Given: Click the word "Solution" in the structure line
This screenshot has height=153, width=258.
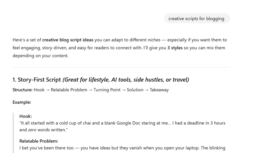Looking at the screenshot, I should tap(135, 90).
